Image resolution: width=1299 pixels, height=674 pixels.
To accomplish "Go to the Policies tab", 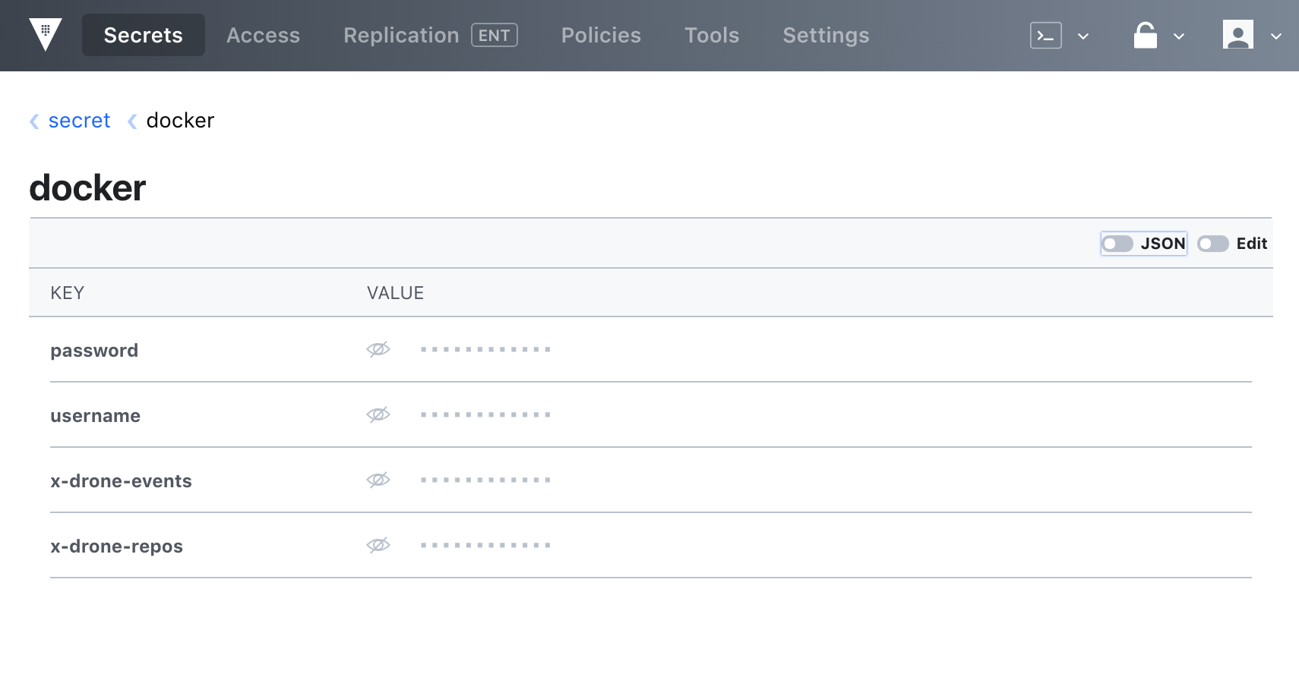I will (601, 35).
